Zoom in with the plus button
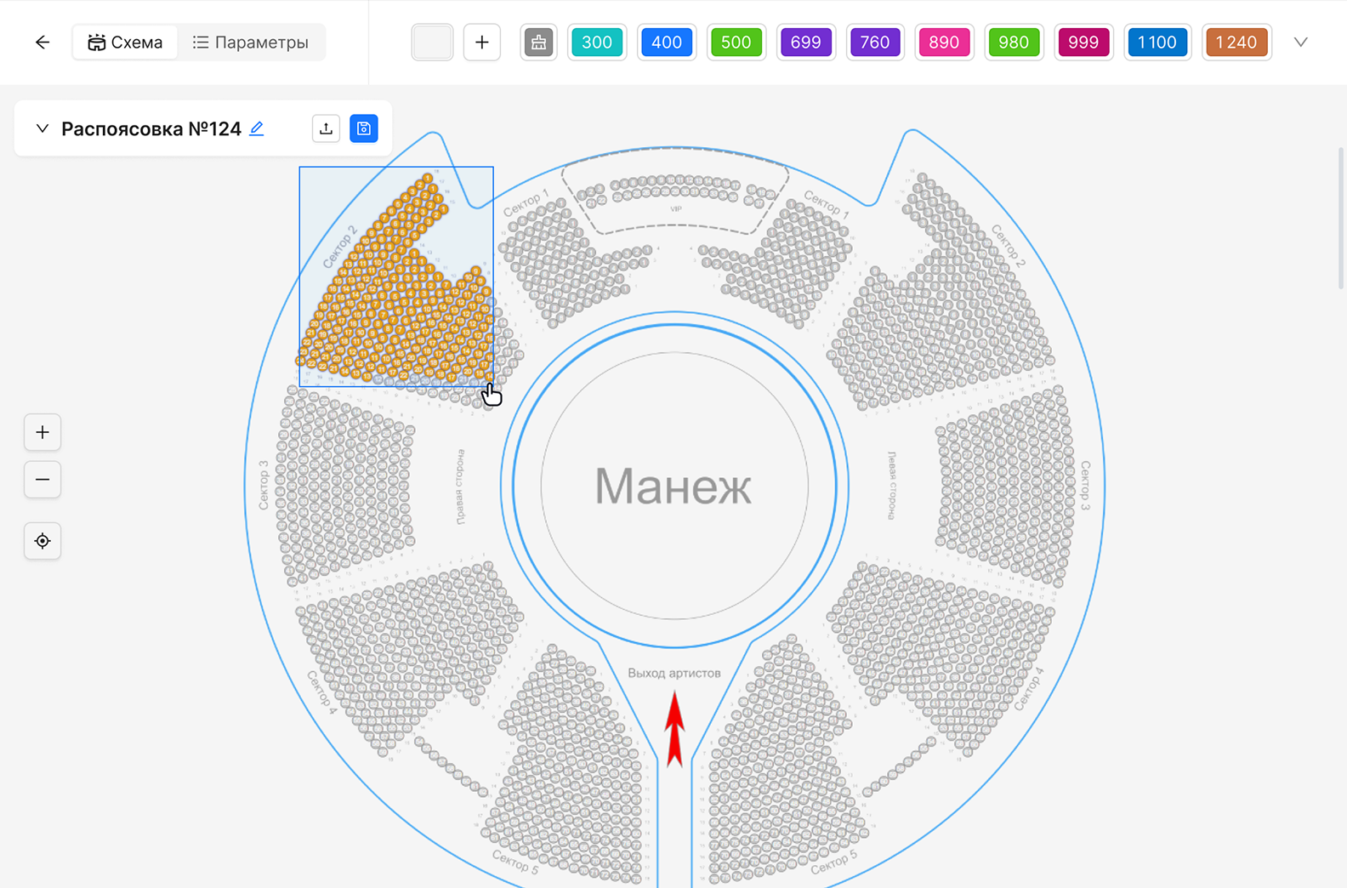1347x888 pixels. [x=43, y=432]
